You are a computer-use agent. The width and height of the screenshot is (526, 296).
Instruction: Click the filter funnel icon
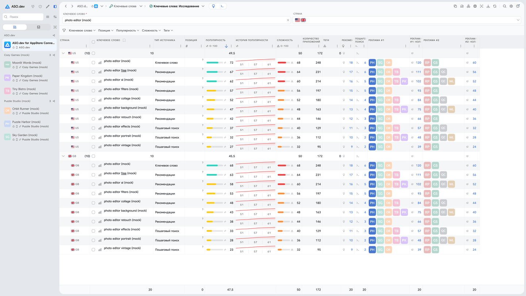click(64, 30)
